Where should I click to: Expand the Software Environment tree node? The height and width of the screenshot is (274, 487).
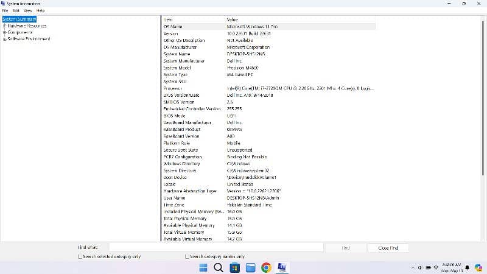click(4, 39)
